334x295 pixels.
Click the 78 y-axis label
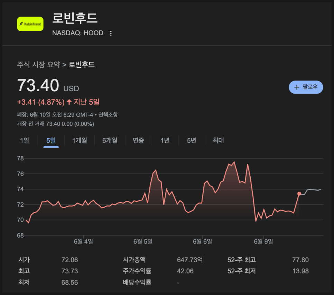point(20,158)
